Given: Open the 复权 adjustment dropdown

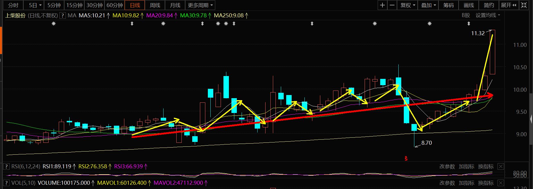Looking at the screenshot, I should pyautogui.click(x=408, y=5).
